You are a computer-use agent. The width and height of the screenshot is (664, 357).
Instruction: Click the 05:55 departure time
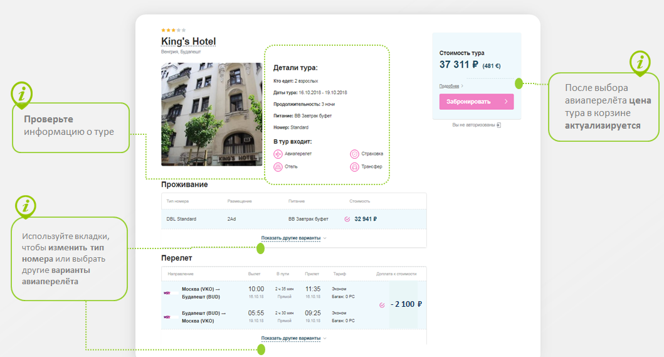256,313
